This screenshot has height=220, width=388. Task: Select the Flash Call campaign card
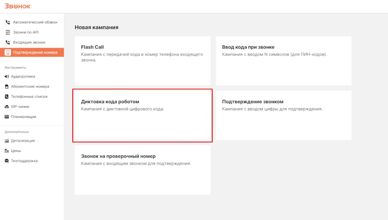pyautogui.click(x=142, y=61)
